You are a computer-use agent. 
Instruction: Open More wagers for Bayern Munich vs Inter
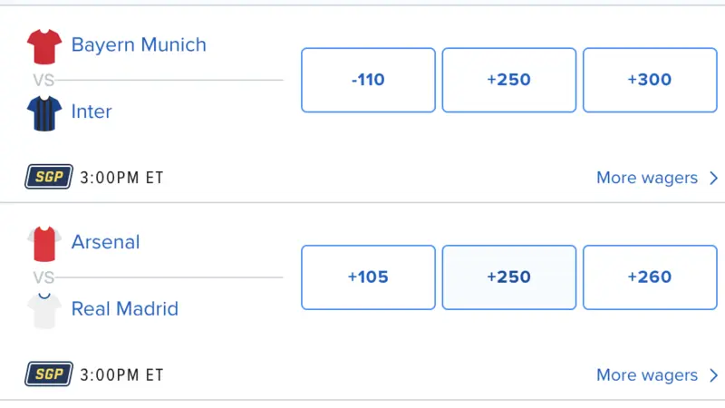tap(646, 178)
